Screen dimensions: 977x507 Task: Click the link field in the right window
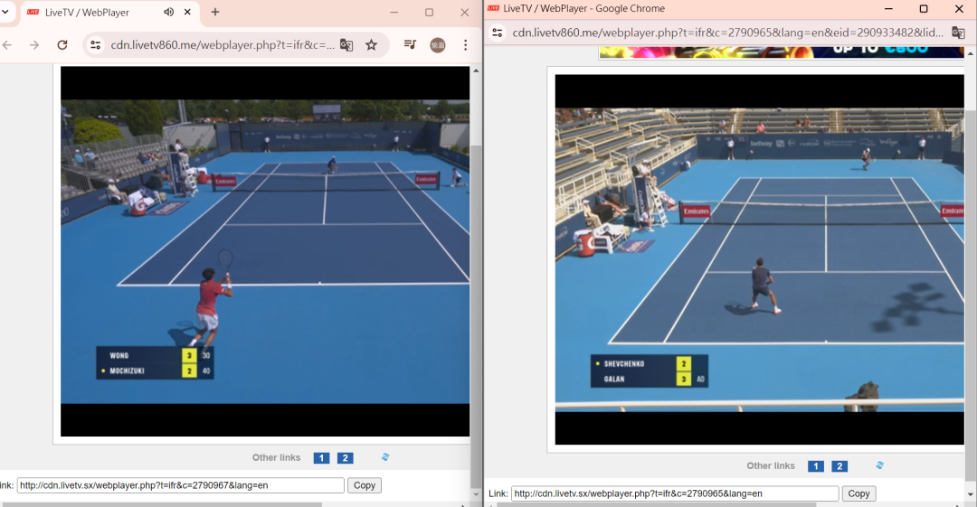[674, 493]
